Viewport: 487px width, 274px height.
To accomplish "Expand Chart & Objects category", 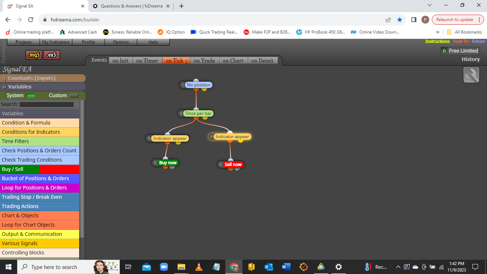I will (x=40, y=215).
